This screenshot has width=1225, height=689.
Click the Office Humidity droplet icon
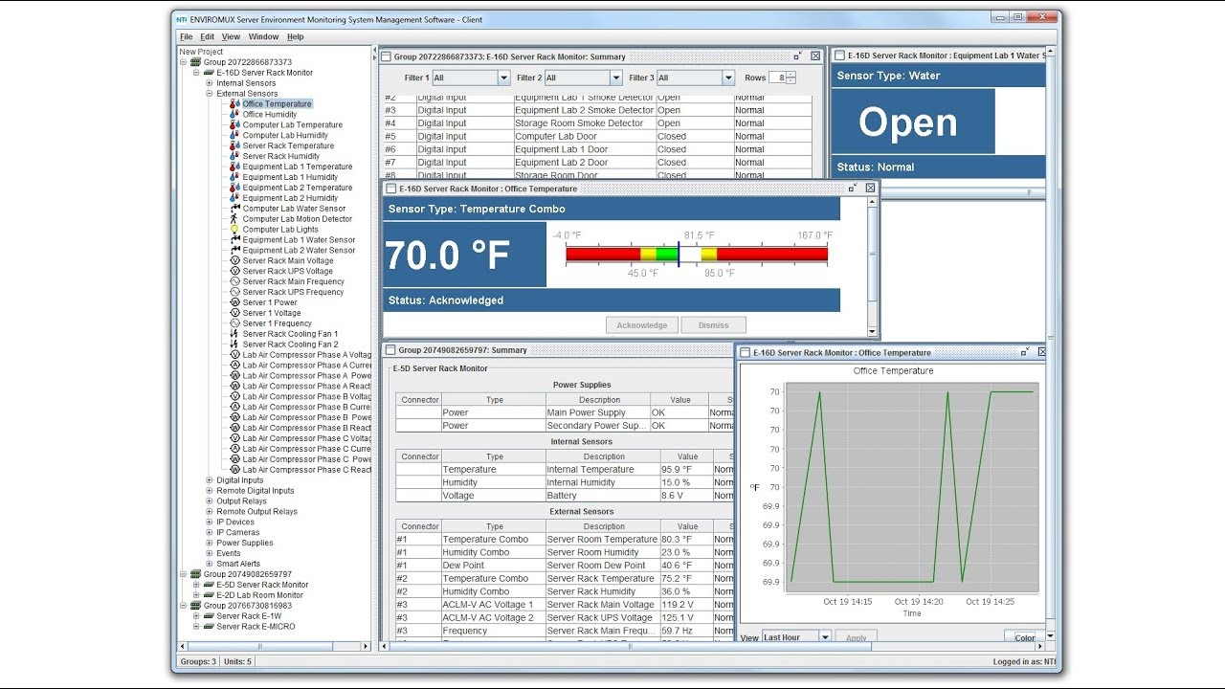234,115
